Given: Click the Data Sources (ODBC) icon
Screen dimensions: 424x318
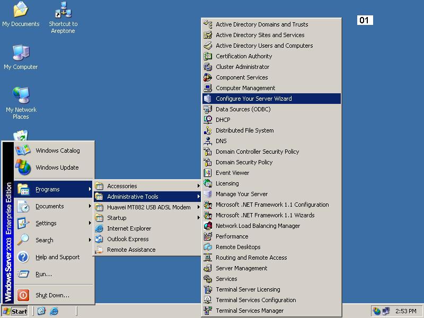Looking at the screenshot, I should click(x=208, y=109).
